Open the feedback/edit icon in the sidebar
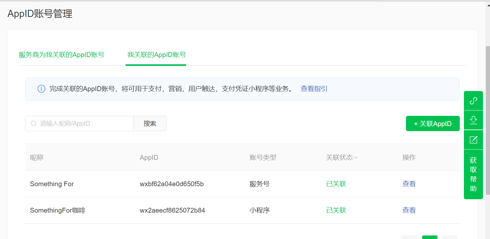This screenshot has height=239, width=490. tap(473, 140)
